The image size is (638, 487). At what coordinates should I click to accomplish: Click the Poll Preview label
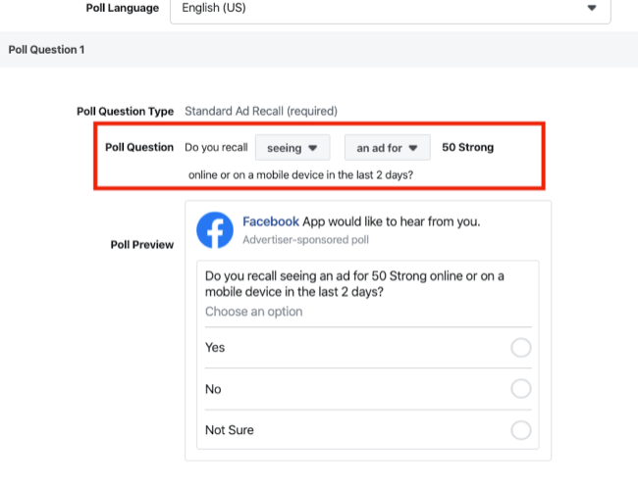141,245
